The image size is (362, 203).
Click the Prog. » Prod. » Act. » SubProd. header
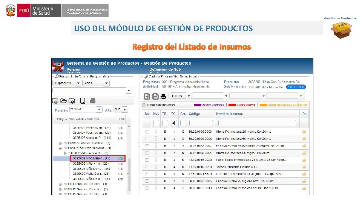78,119
